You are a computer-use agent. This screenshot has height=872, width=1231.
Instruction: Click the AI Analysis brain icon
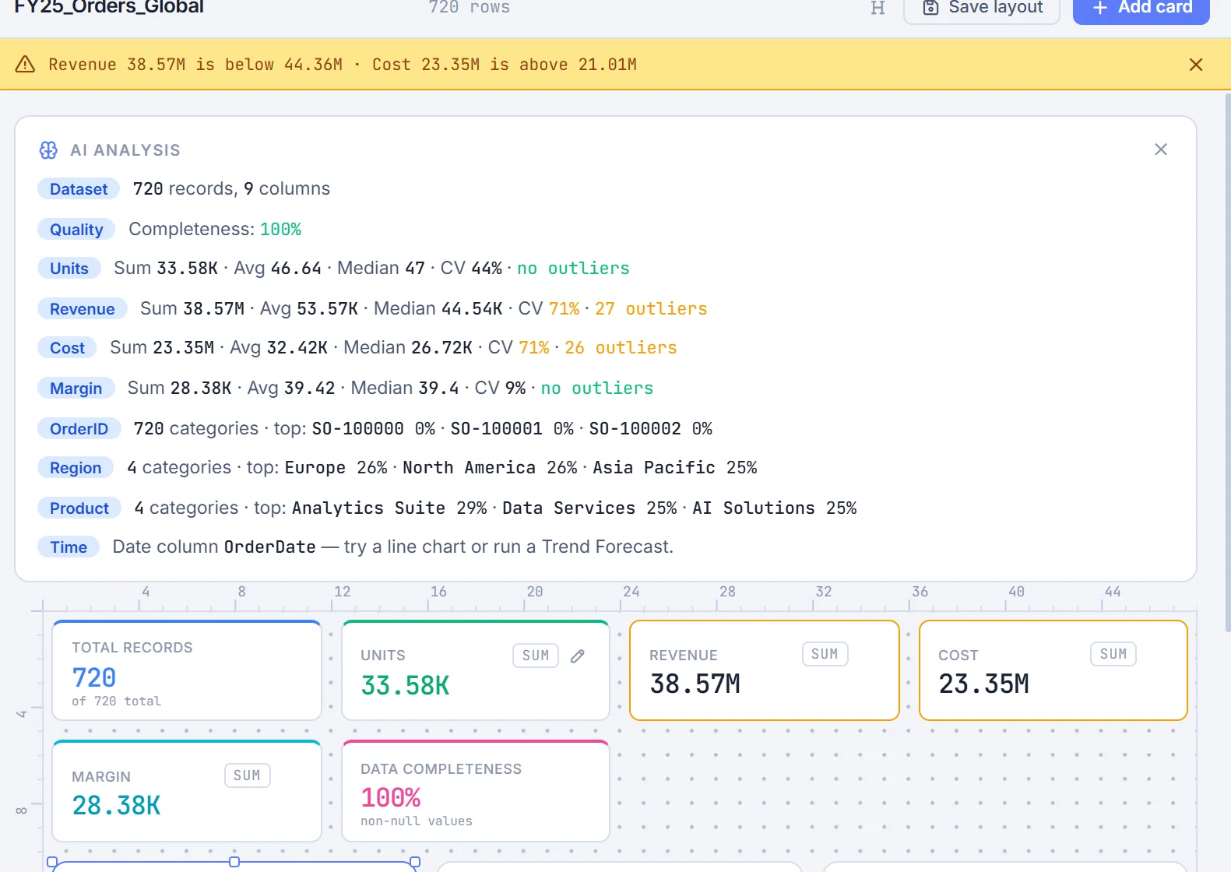click(x=48, y=149)
